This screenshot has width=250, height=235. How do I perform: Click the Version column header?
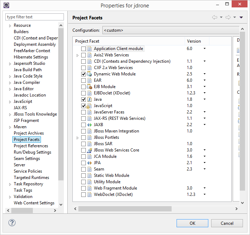tap(197, 41)
